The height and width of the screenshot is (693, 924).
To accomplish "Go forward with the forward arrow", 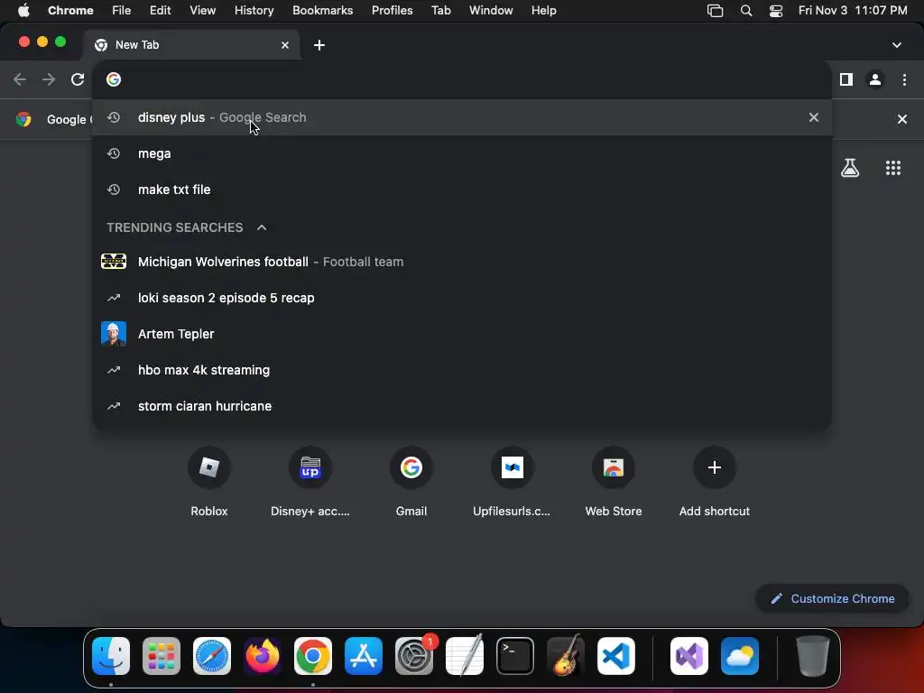I will pos(49,79).
